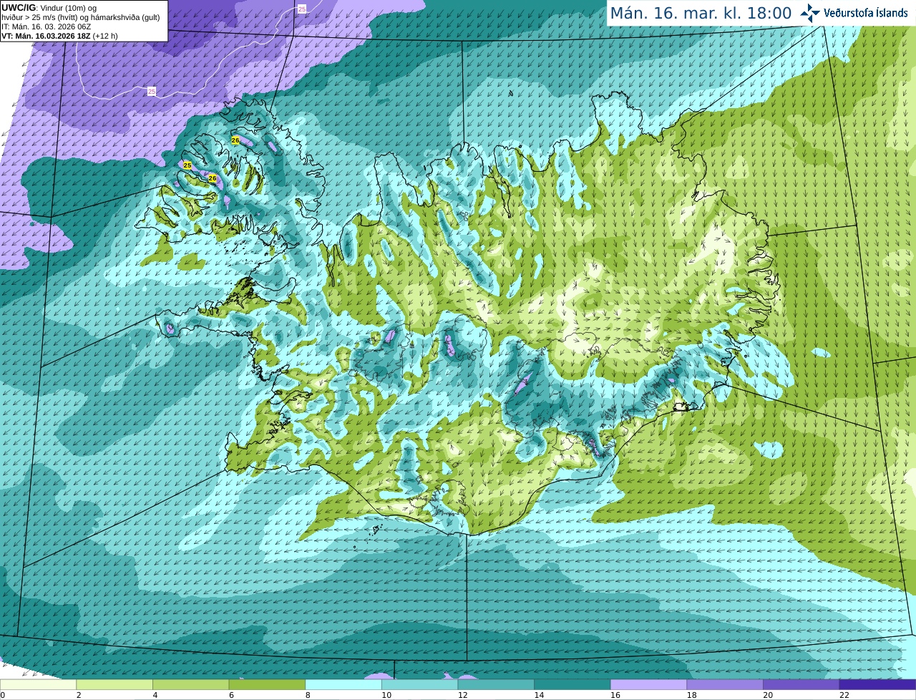Pick the violet 20–22 m/s legend swatch
This screenshot has height=700, width=916.
801,684
